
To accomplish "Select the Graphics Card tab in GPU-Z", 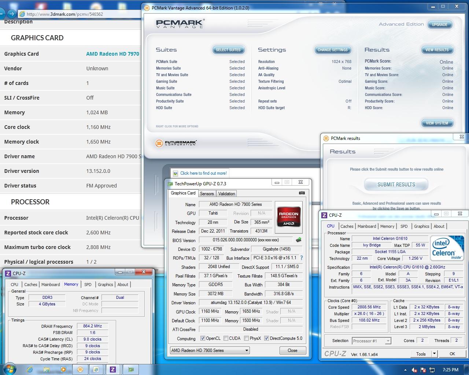I will (183, 193).
